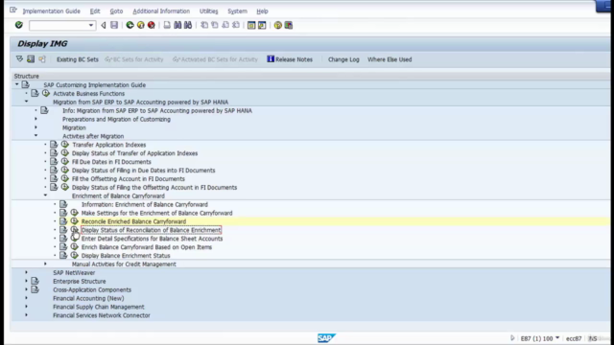The image size is (614, 345).
Task: Click the status bar expand triangle
Action: pos(512,338)
